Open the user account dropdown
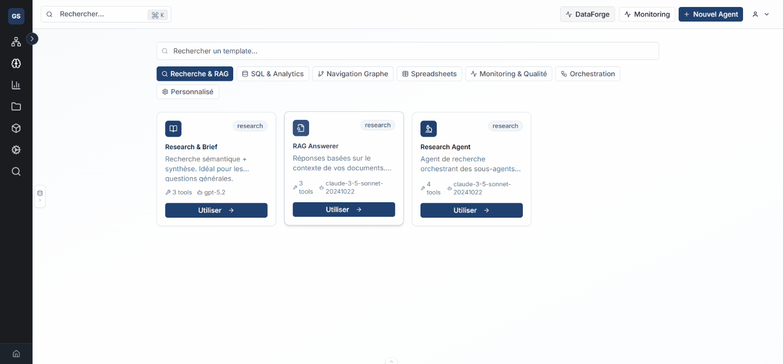The width and height of the screenshot is (783, 364). click(761, 14)
